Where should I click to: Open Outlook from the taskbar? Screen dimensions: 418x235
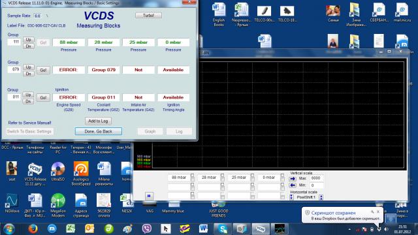tap(89, 229)
